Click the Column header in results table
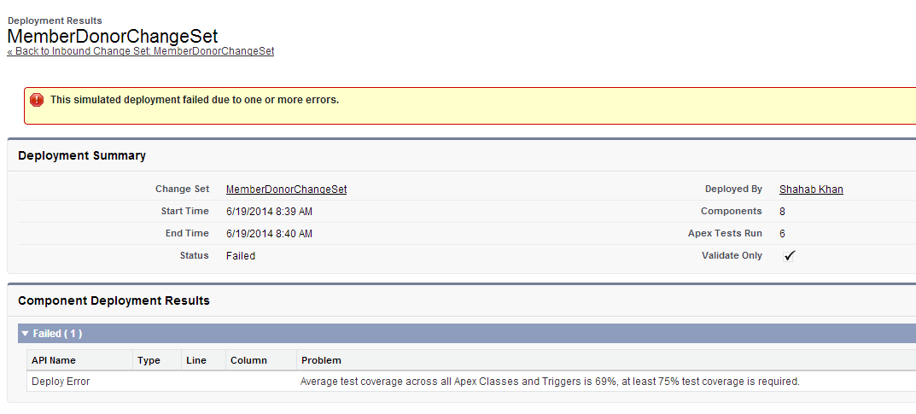The image size is (916, 414). tap(248, 360)
